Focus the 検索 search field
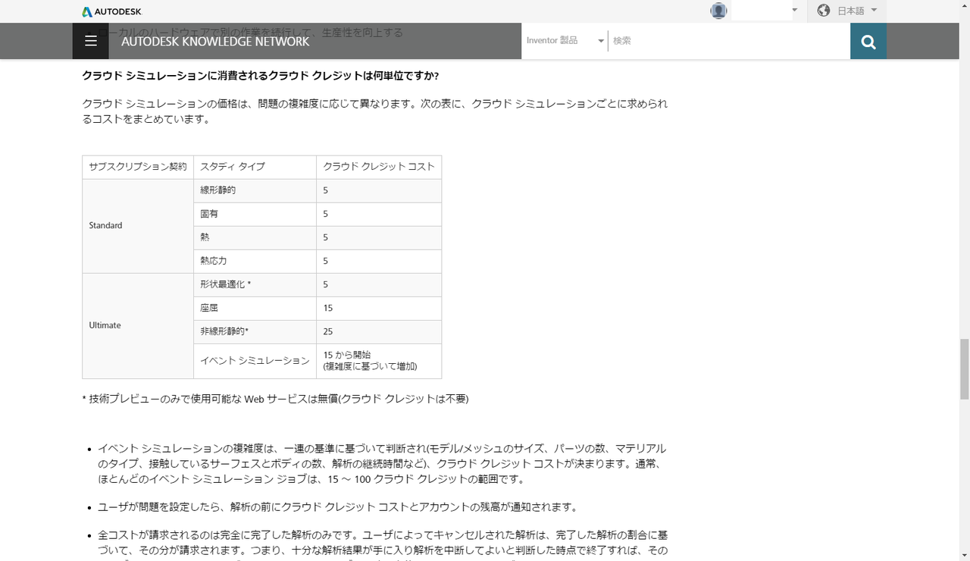The height and width of the screenshot is (561, 970). pyautogui.click(x=729, y=41)
